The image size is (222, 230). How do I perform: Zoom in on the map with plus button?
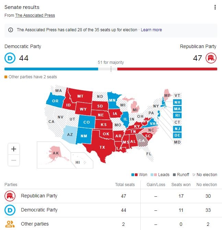(x=14, y=149)
